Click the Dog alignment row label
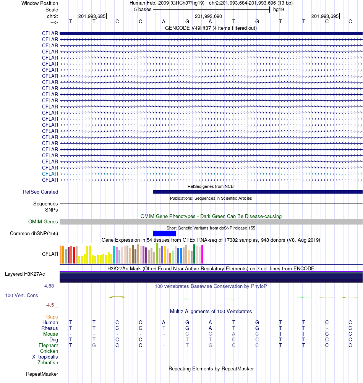The image size is (363, 383). point(53,339)
